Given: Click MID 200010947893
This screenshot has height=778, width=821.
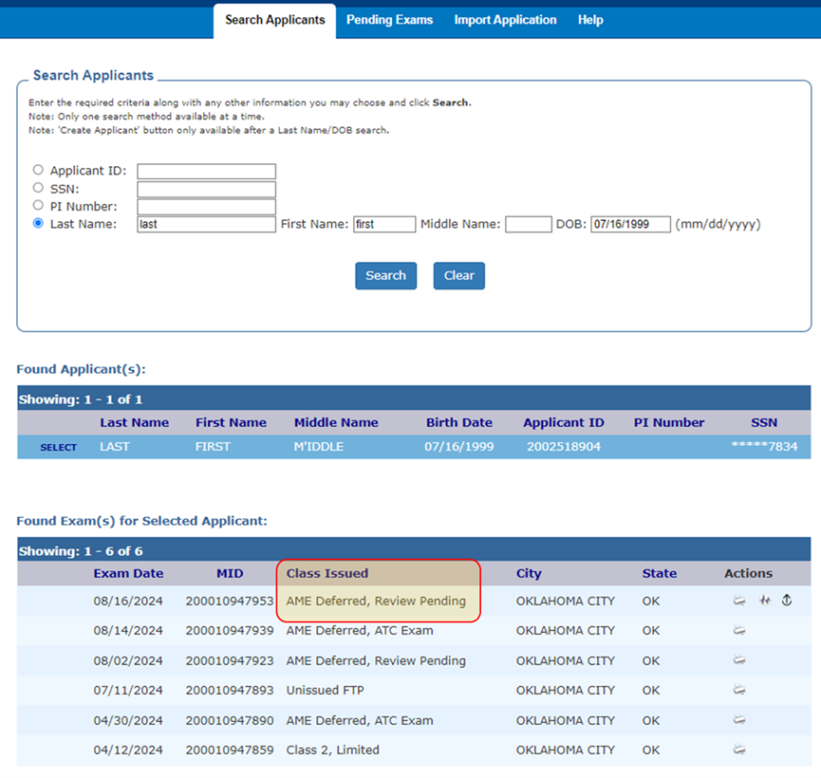Looking at the screenshot, I should pyautogui.click(x=230, y=690).
